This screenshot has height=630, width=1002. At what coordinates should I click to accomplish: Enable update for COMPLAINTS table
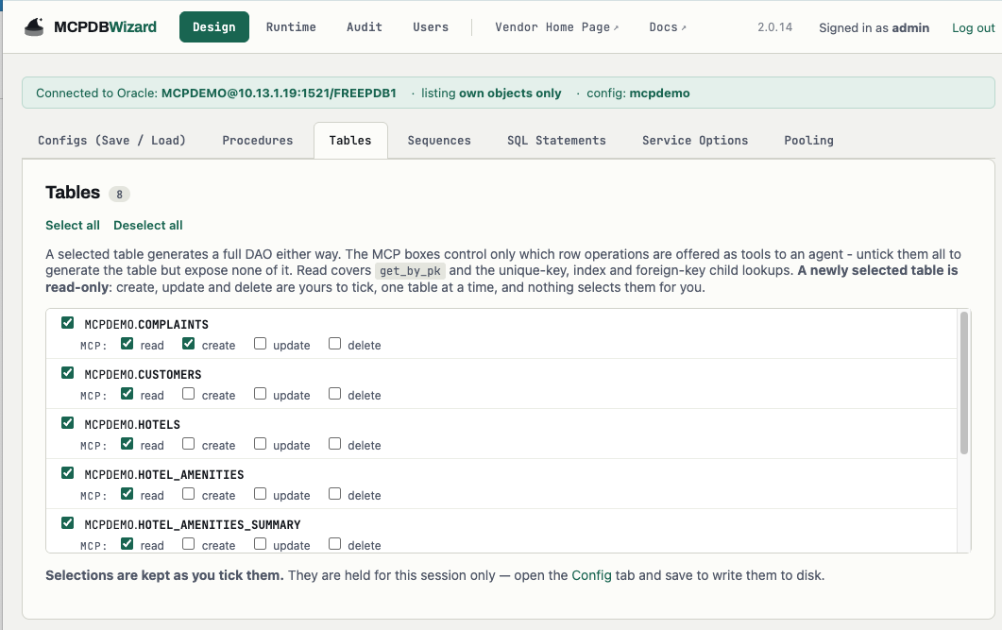[260, 344]
